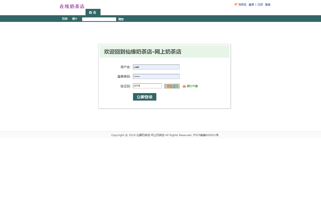Click inside the username field containing user
The height and width of the screenshot is (210, 321).
click(x=156, y=67)
